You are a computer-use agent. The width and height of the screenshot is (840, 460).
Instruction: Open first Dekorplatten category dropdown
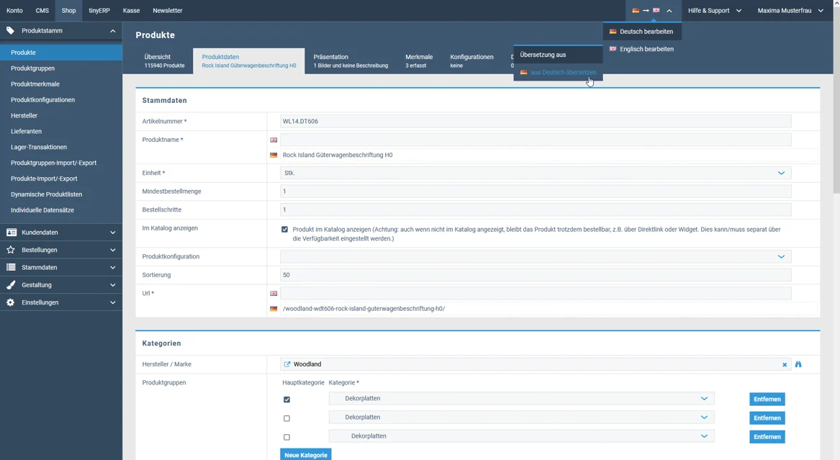(521, 398)
